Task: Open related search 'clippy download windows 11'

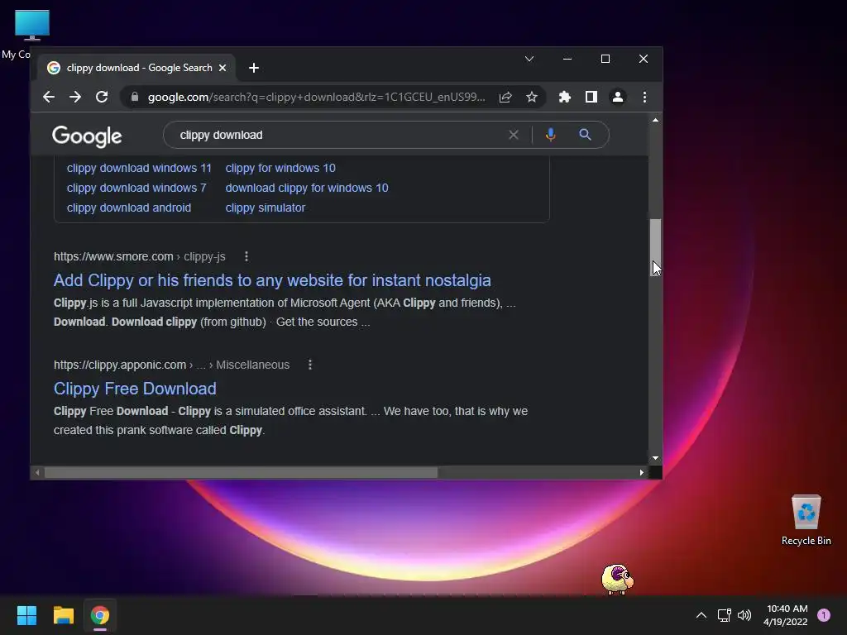Action: (139, 168)
